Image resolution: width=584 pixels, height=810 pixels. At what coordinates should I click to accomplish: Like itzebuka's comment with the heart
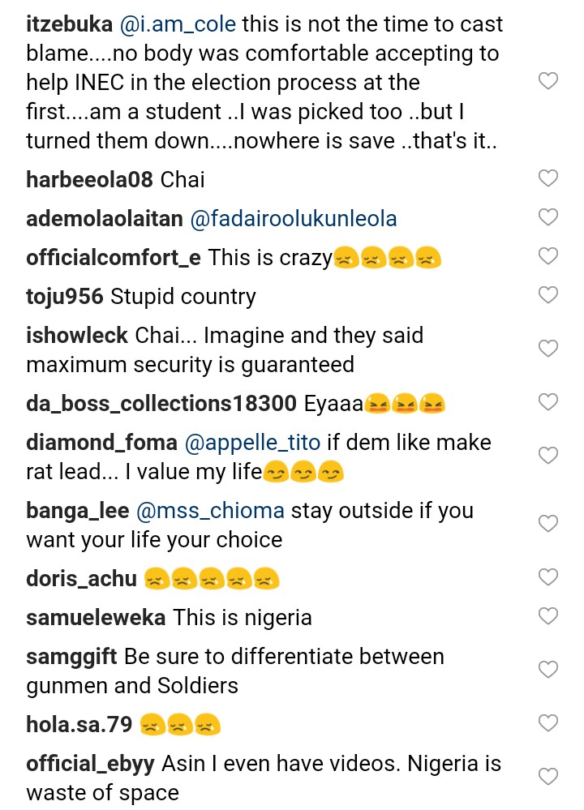(549, 81)
